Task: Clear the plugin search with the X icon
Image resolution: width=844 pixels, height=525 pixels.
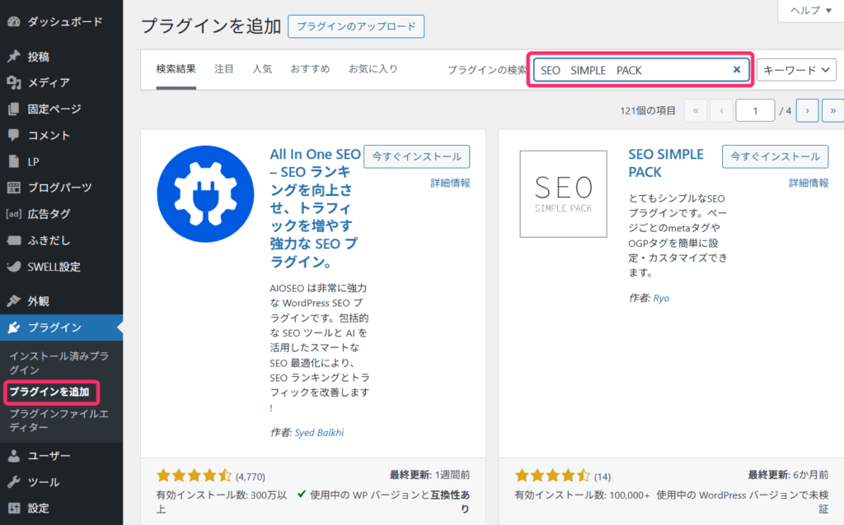Action: point(737,69)
